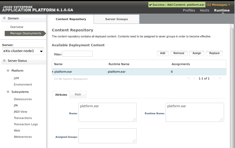The width and height of the screenshot is (235, 148).
Task: Go to previous page pager arrow
Action: click(x=194, y=78)
